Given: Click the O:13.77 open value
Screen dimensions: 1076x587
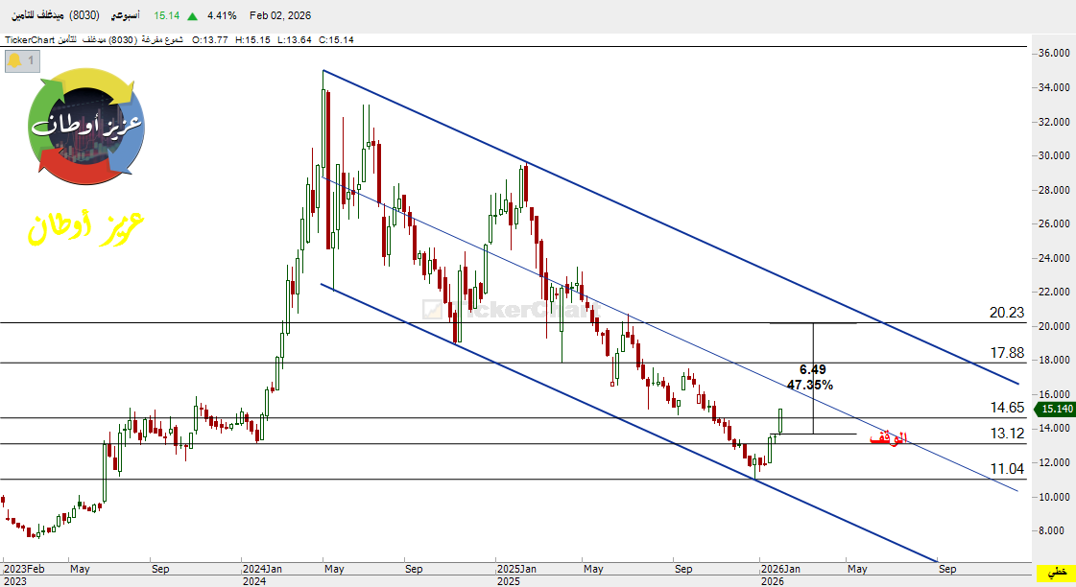Looking at the screenshot, I should point(210,39).
